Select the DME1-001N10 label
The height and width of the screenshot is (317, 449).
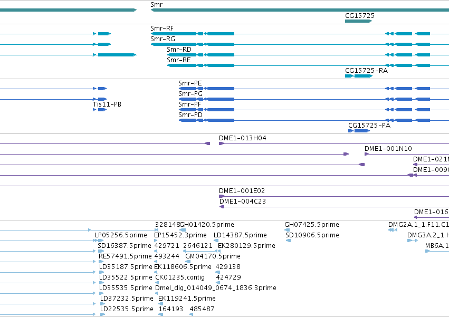click(388, 149)
